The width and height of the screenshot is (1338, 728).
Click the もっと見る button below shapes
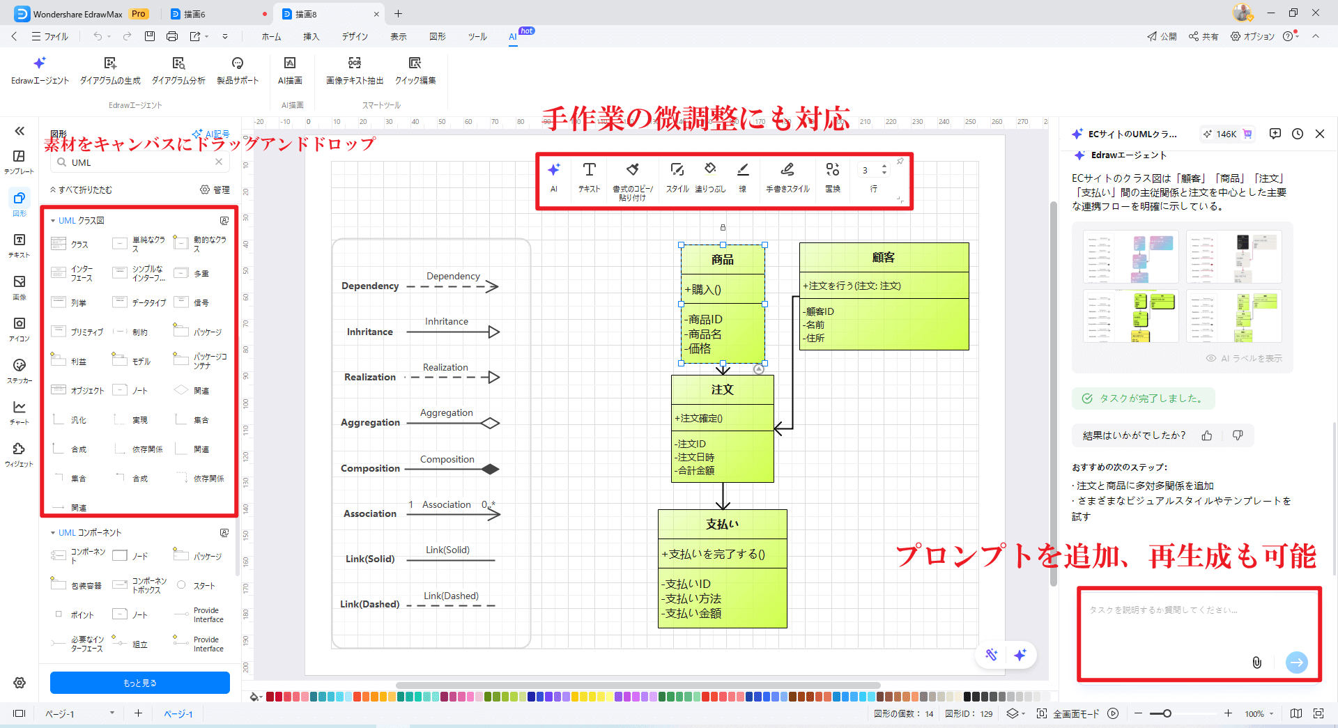tap(139, 682)
